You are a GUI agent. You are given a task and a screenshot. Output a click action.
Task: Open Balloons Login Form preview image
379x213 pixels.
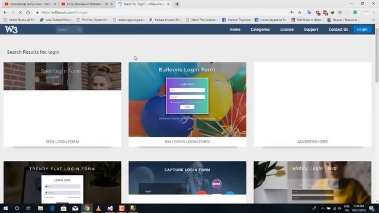(x=187, y=99)
